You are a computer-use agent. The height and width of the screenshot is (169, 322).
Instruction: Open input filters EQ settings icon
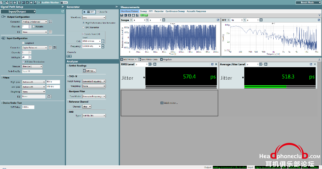tap(49, 97)
